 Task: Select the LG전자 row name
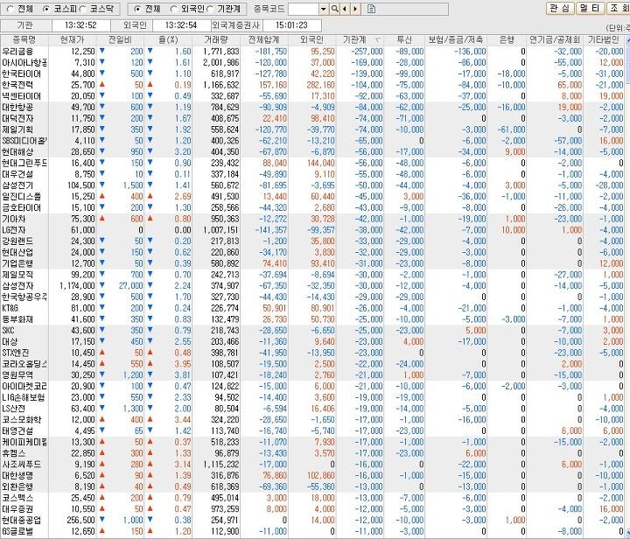(x=14, y=230)
